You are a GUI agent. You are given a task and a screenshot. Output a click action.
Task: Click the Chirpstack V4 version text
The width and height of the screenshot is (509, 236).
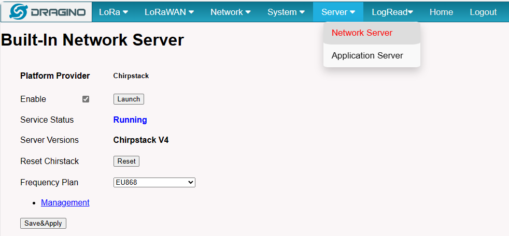141,140
